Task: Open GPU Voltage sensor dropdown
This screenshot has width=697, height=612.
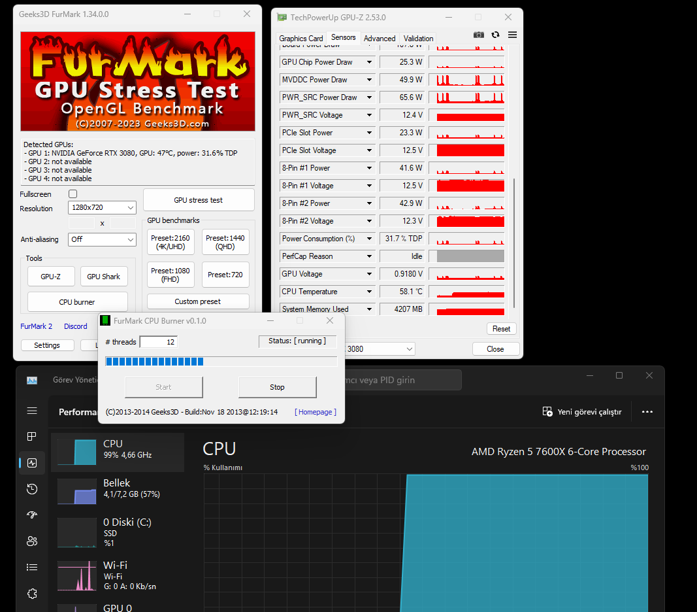Action: click(x=369, y=274)
